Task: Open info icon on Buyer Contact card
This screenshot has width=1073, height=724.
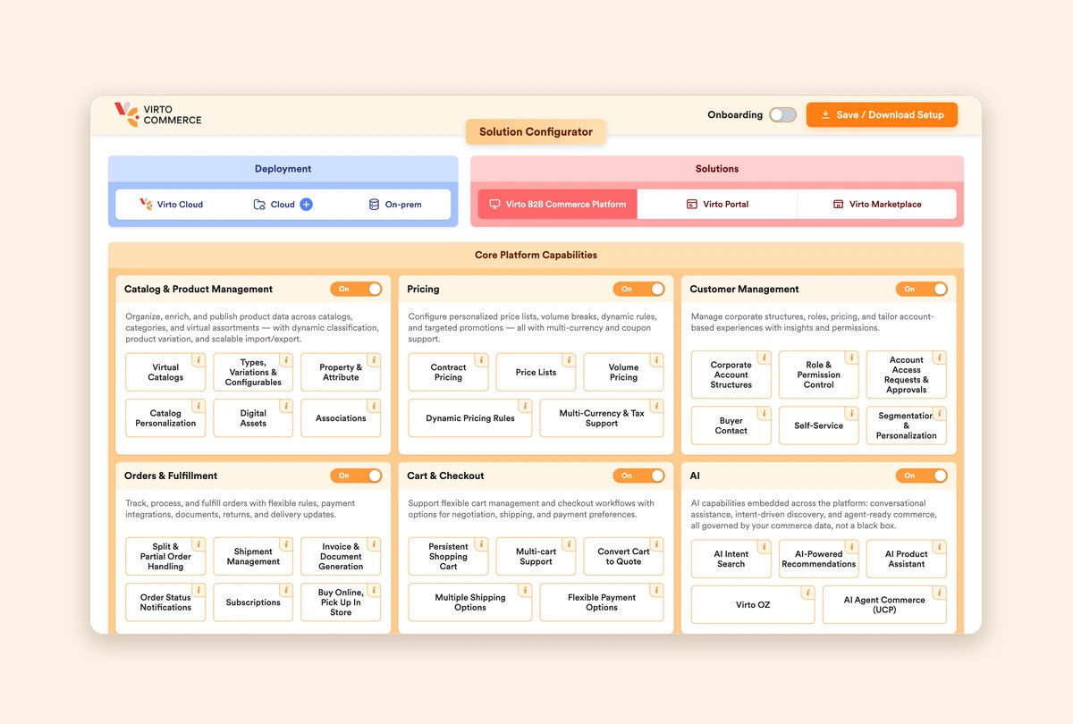Action: [764, 413]
